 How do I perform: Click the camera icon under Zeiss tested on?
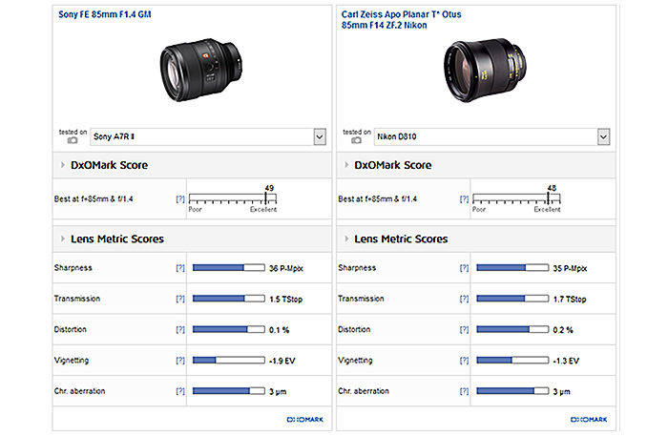coord(356,140)
